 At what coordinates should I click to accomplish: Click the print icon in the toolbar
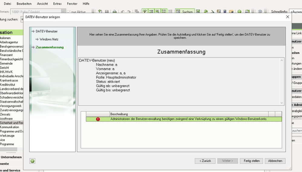point(115,12)
